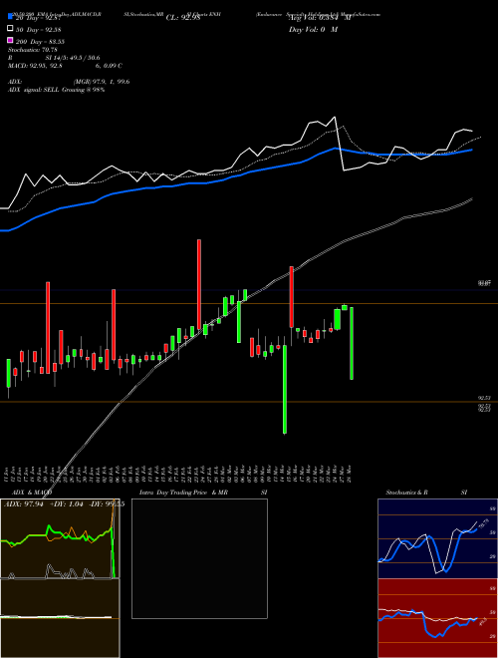Click the white 50 Day legend swatch

tap(11, 29)
